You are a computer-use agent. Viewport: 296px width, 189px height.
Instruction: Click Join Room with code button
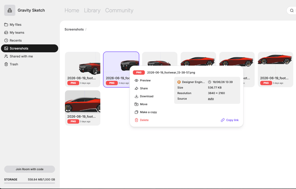[x=30, y=169]
